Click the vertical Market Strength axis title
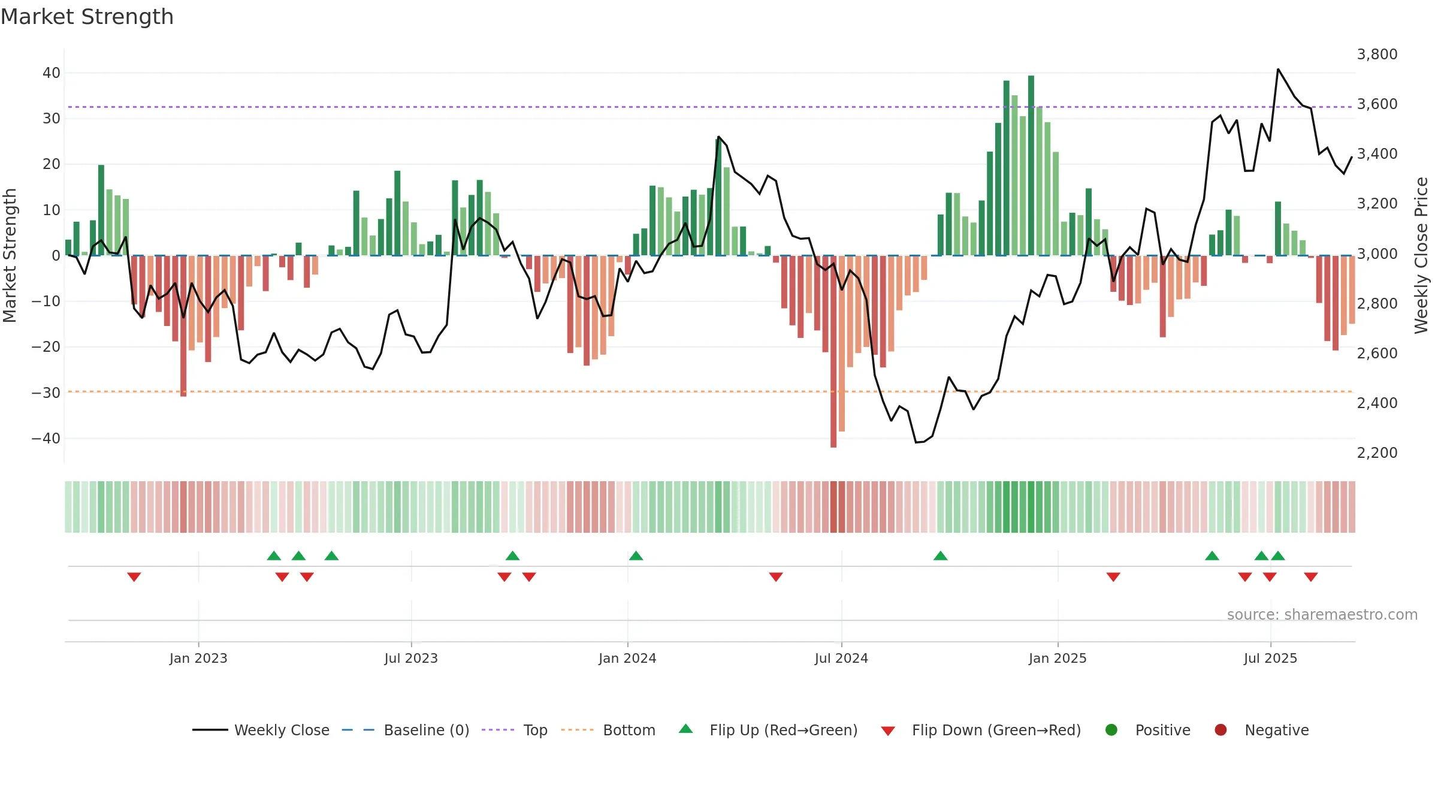Viewport: 1438px width, 809px height. (x=10, y=255)
